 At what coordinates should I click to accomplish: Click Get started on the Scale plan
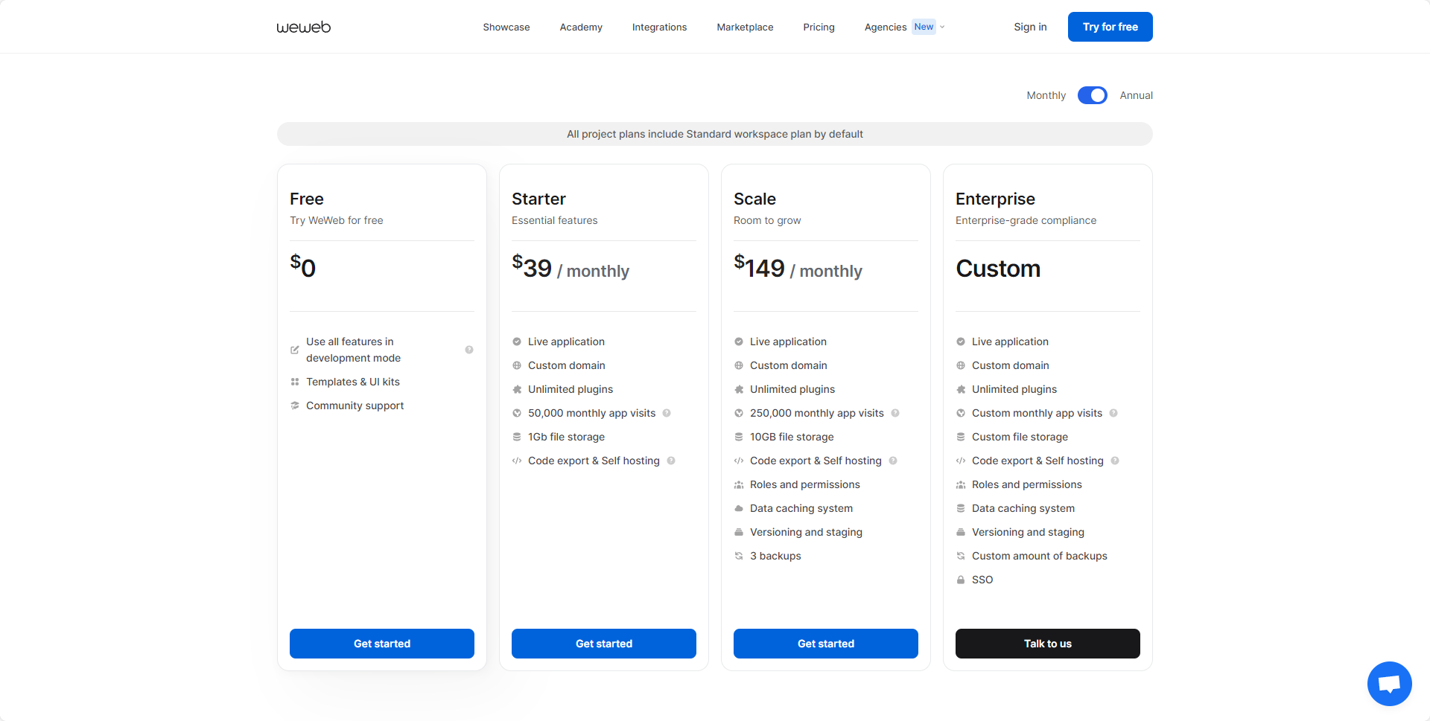826,644
